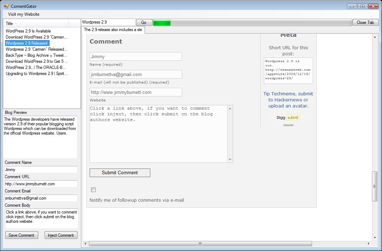Select 'Upgrading to Wordpress 2.9 | Spirit...' entry
The width and height of the screenshot is (382, 251).
pyautogui.click(x=36, y=74)
